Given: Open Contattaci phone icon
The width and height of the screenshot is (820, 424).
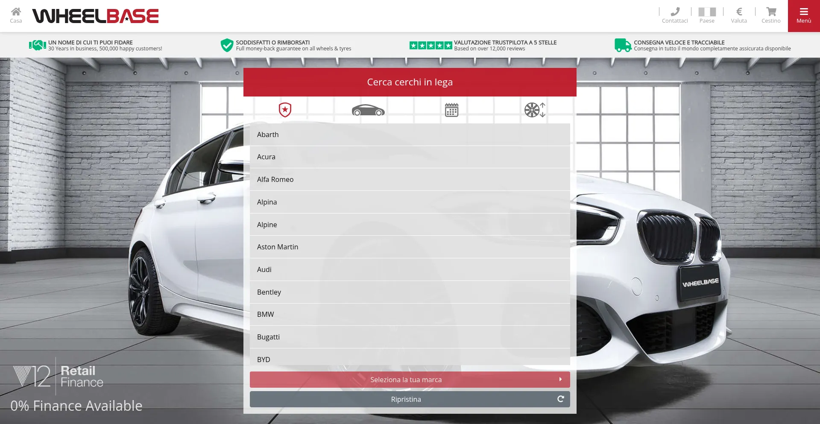Looking at the screenshot, I should tap(675, 15).
